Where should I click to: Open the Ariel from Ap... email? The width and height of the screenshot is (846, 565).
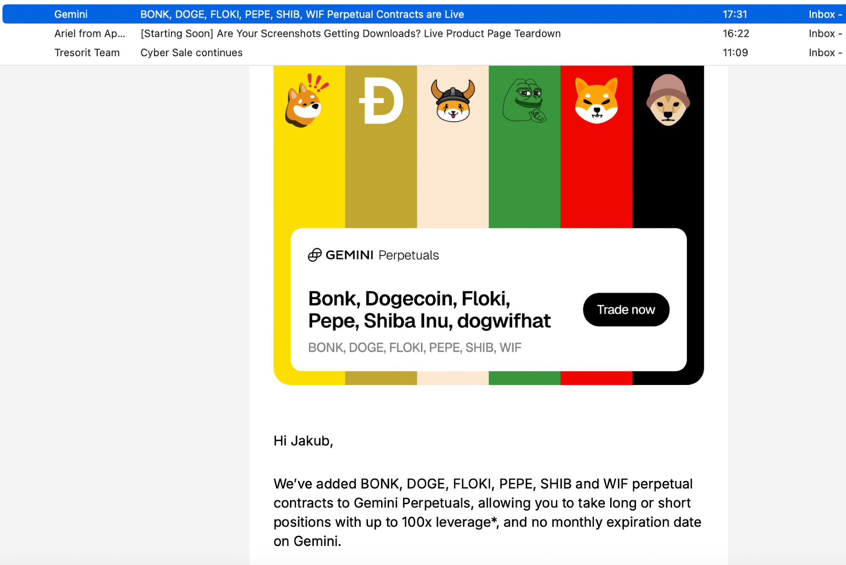pos(350,33)
